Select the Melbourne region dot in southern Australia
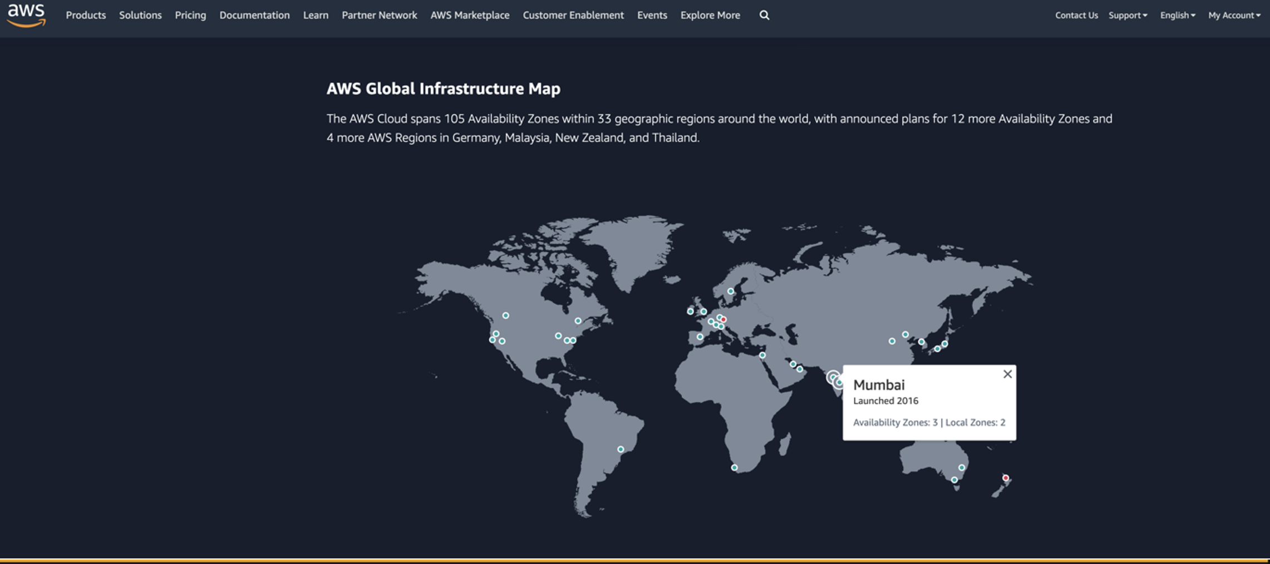Screen dimensions: 1270x564 pos(954,480)
